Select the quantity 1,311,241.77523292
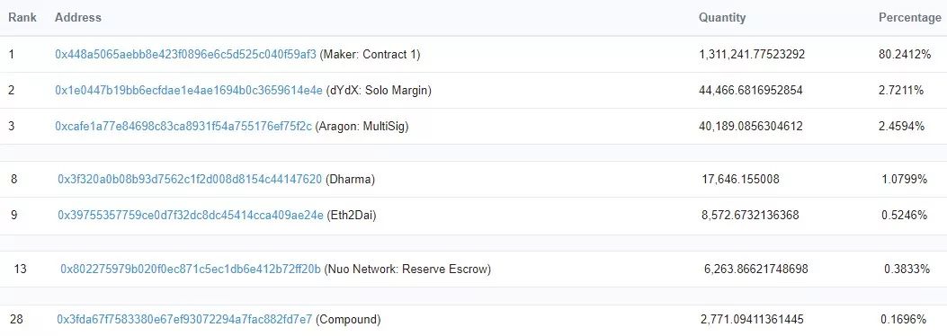The height and width of the screenshot is (336, 947). pos(752,54)
